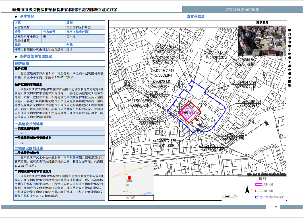Image resolution: width=304 pixels, height=218 pixels.
Task: Click the bullet beside 基本情况 heading
Action: coord(16,16)
